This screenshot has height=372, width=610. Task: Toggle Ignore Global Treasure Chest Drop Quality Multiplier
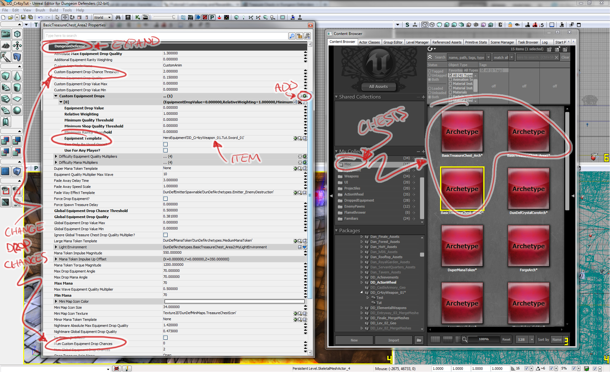pyautogui.click(x=166, y=235)
